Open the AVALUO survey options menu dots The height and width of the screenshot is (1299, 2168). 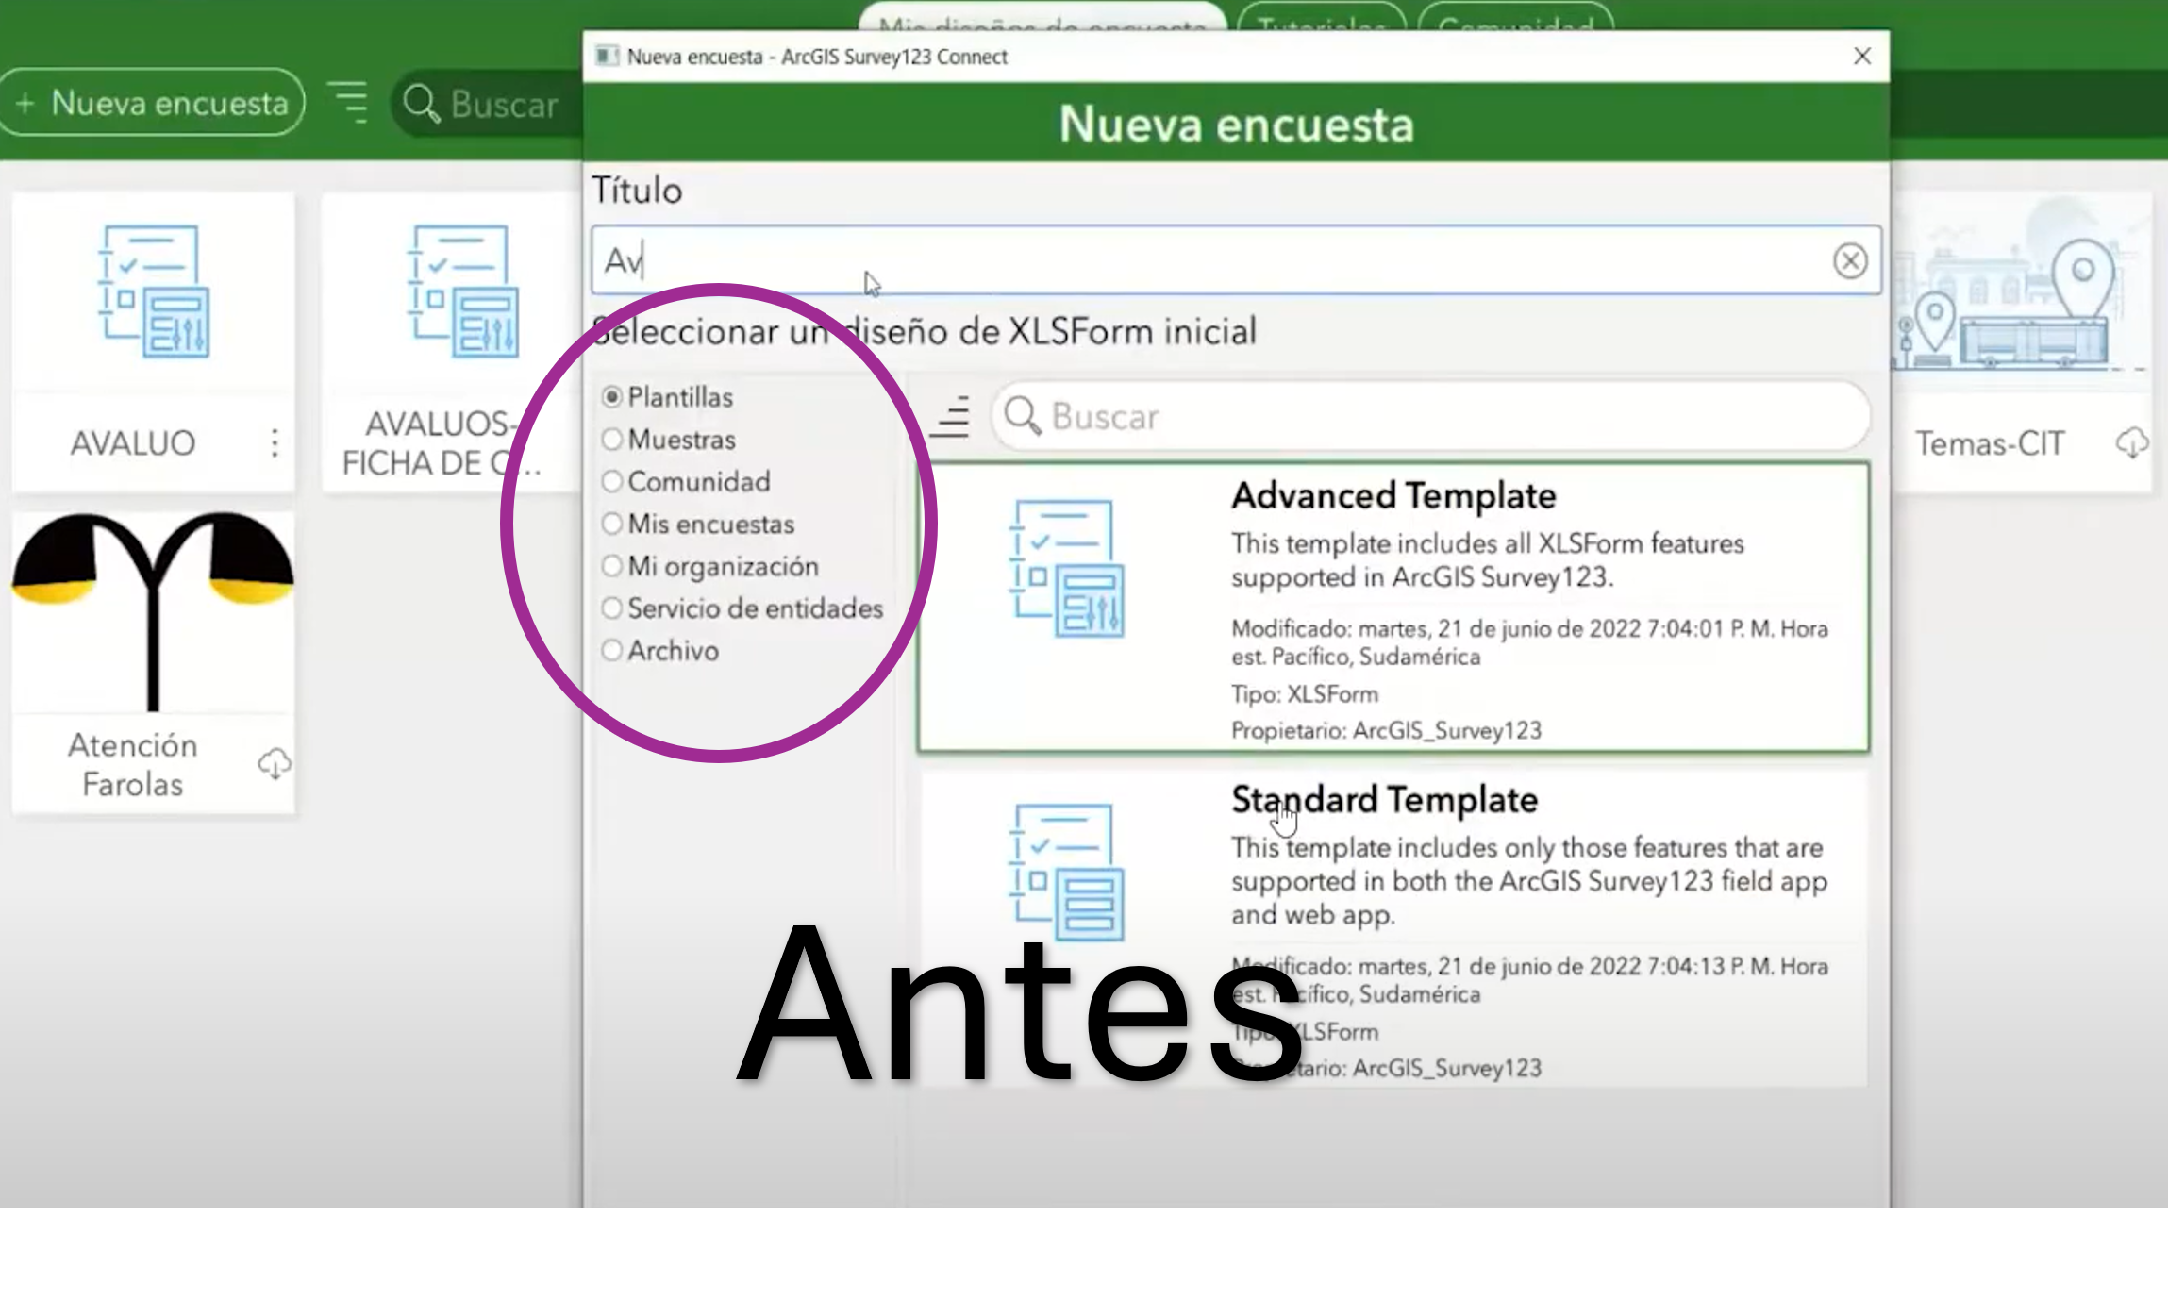coord(274,442)
